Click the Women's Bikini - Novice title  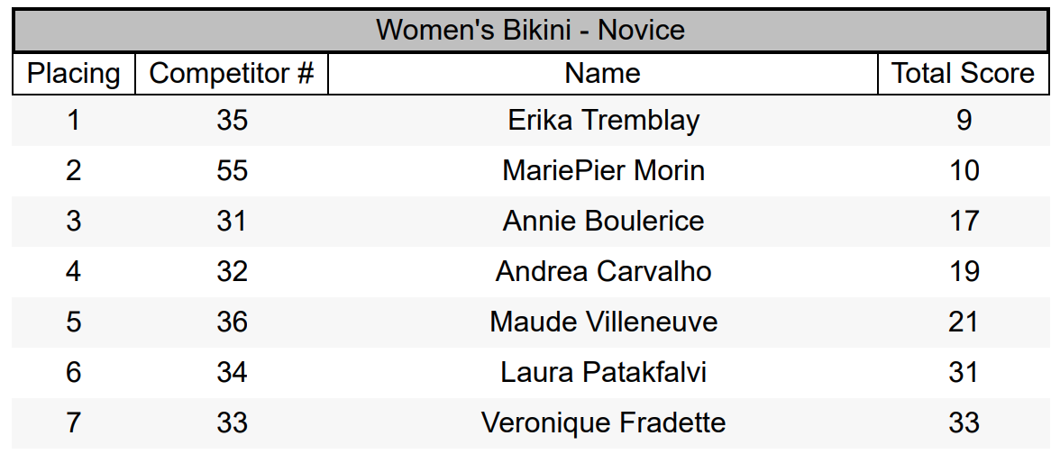tap(530, 30)
